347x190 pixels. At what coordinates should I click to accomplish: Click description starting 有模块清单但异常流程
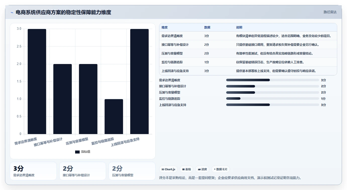tap(284, 36)
